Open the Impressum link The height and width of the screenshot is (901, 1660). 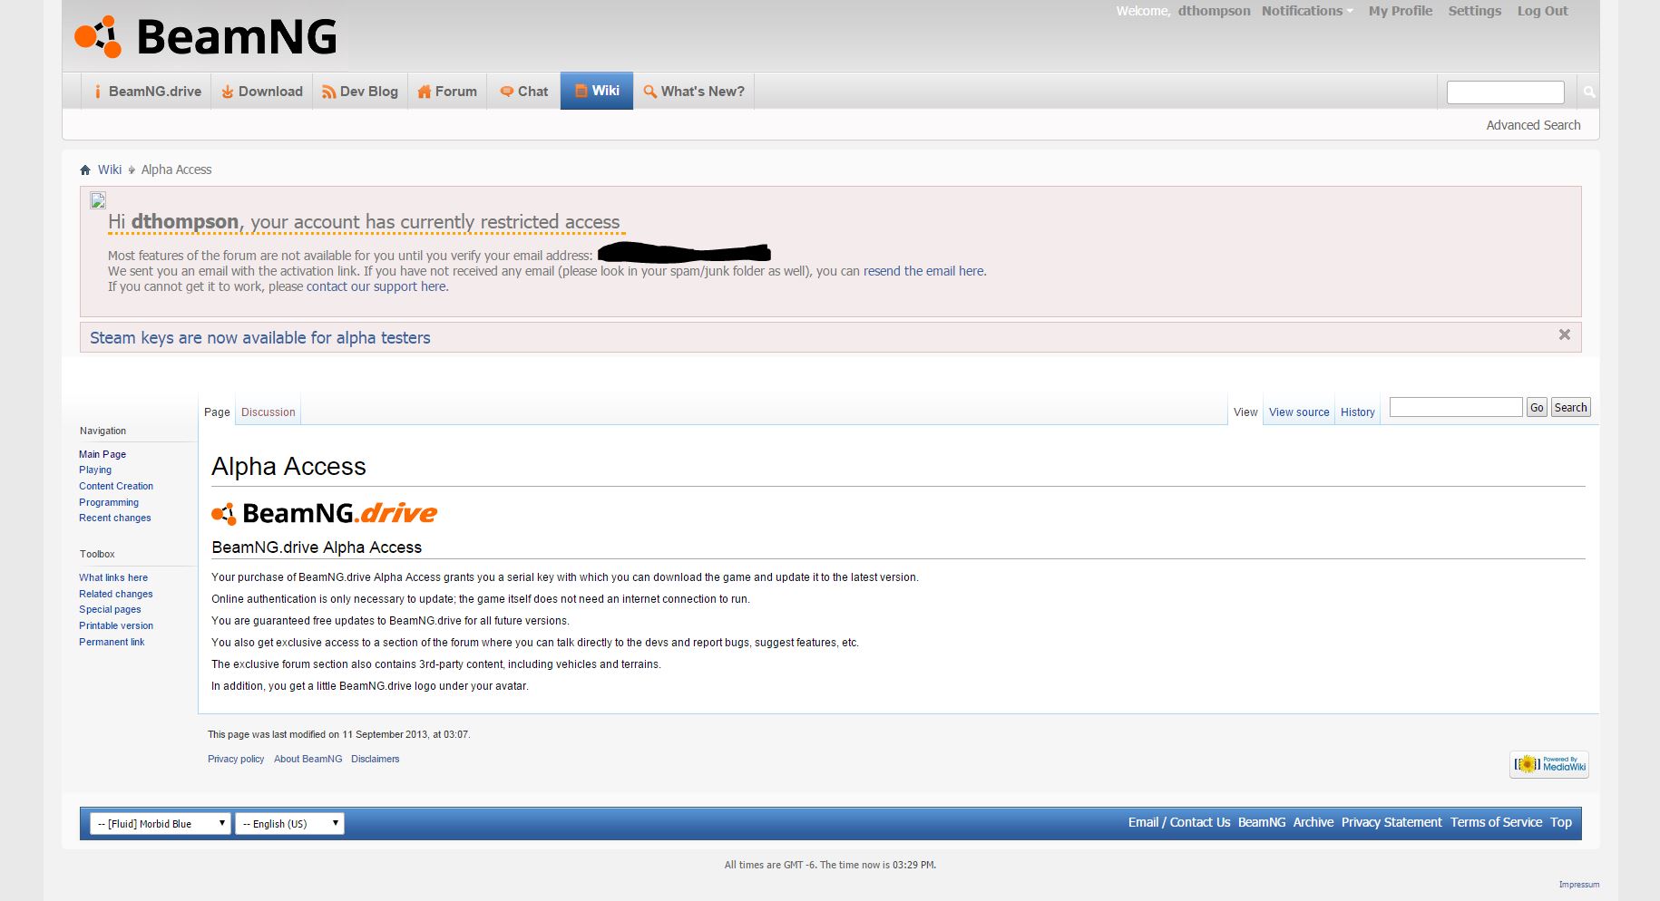pos(1579,884)
